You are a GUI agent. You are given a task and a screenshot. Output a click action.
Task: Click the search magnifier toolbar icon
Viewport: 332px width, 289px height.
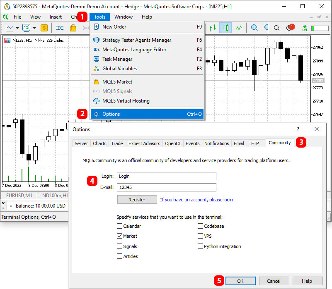click(276, 28)
